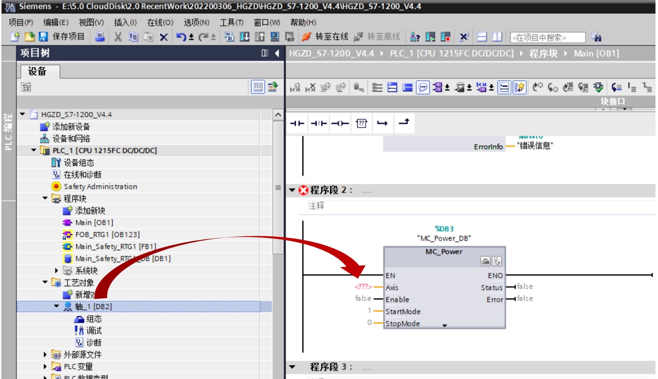This screenshot has width=658, height=379.
Task: Select Main [OB1] block in tree
Action: point(88,222)
